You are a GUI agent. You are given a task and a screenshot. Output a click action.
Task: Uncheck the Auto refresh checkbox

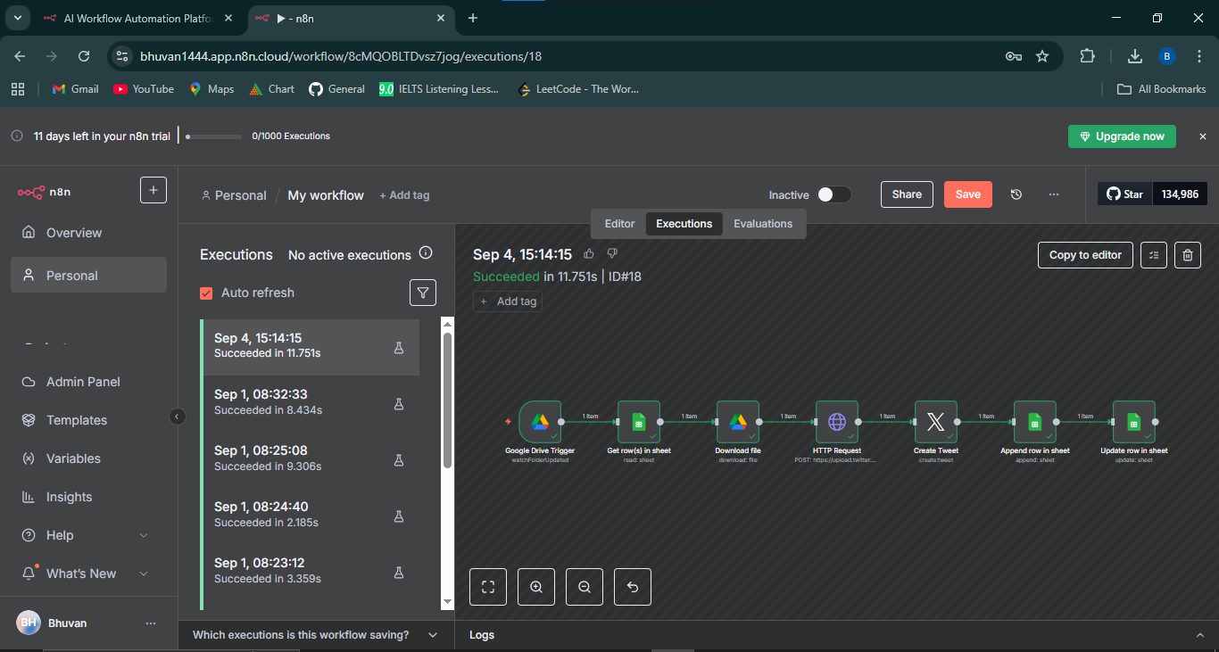[206, 293]
